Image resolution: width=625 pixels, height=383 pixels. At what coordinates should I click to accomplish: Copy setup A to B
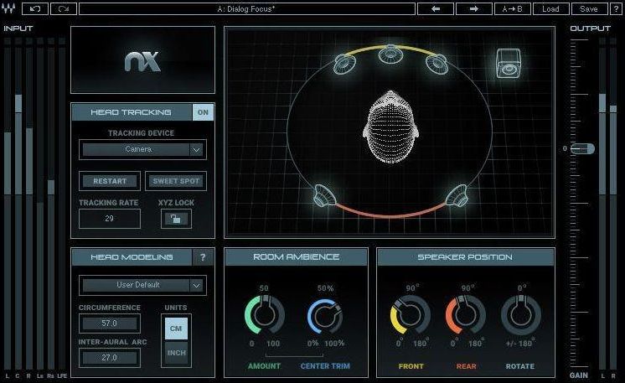click(512, 8)
